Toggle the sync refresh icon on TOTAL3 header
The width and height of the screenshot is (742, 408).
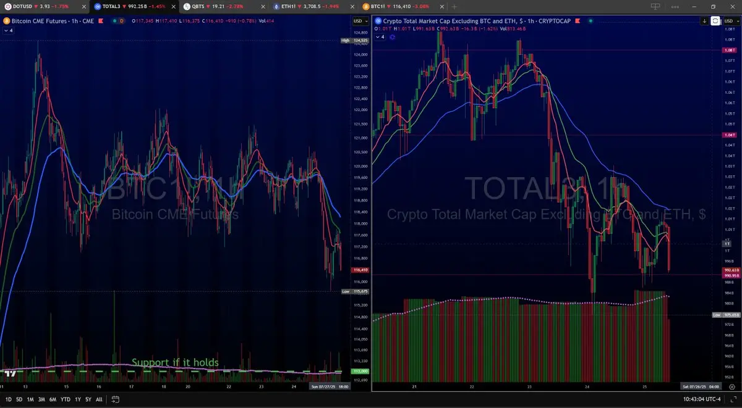click(715, 21)
